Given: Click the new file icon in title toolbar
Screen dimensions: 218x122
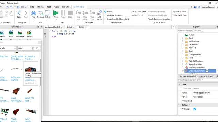Looking at the screenshot, I should (7, 7).
